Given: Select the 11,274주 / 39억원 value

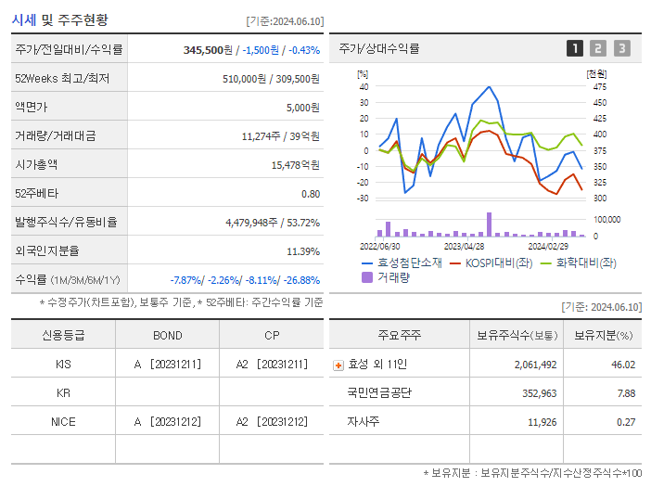Looking at the screenshot, I should [x=281, y=136].
